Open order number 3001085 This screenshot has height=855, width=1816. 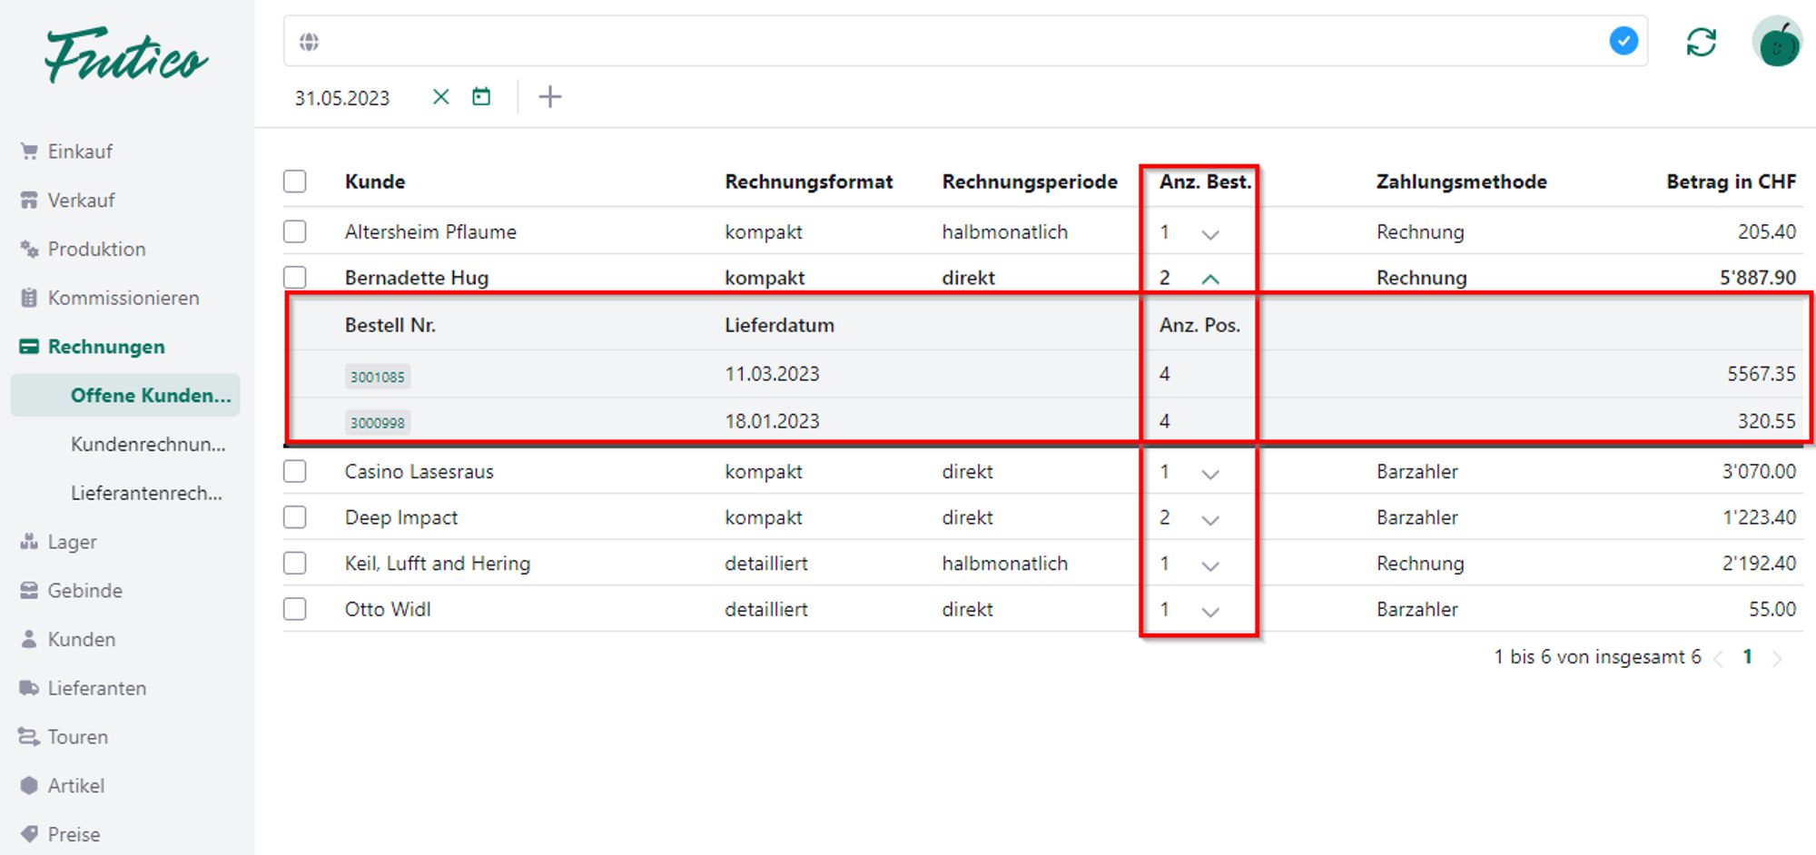[378, 377]
